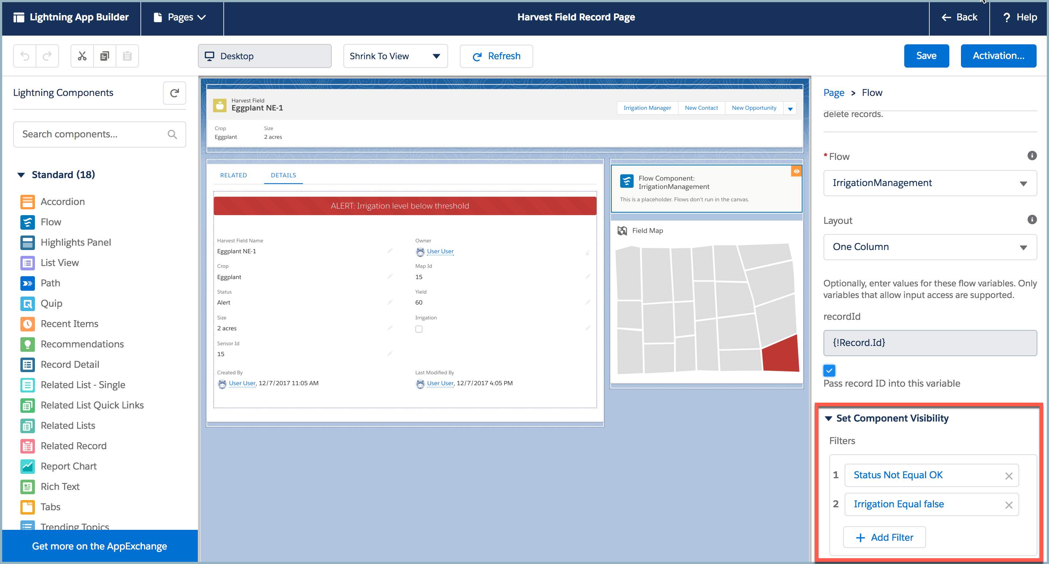
Task: Select the Path component icon
Action: (27, 283)
